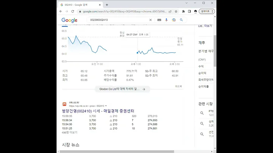273x153 pixels.
Task: Click the 274,693 volume value
Action: (152, 120)
